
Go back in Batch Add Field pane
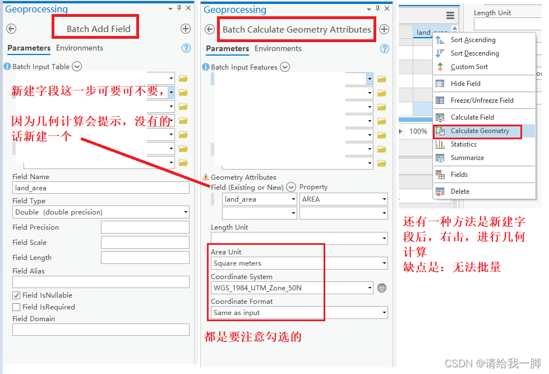coord(11,29)
